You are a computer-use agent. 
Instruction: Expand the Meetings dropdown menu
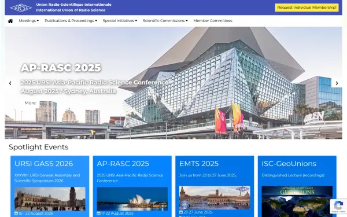[x=29, y=21]
